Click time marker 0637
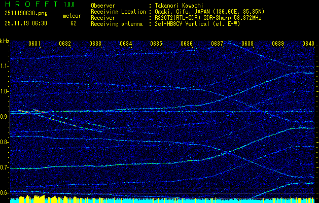This screenshot has height=203, width=319. (217, 43)
